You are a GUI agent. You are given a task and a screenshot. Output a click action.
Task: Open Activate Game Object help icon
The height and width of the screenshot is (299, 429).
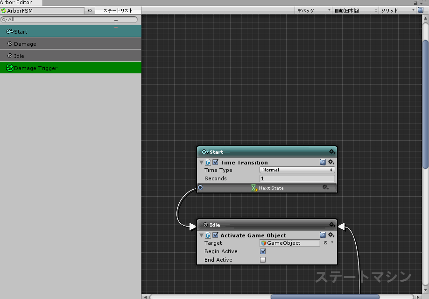tap(323, 235)
